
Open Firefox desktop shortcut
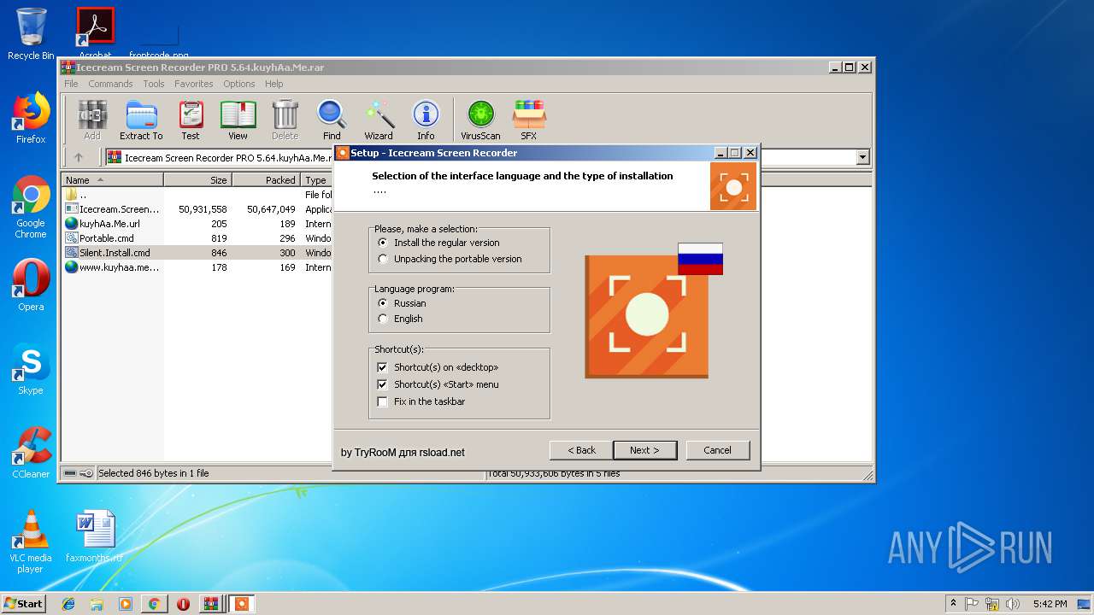tap(31, 118)
